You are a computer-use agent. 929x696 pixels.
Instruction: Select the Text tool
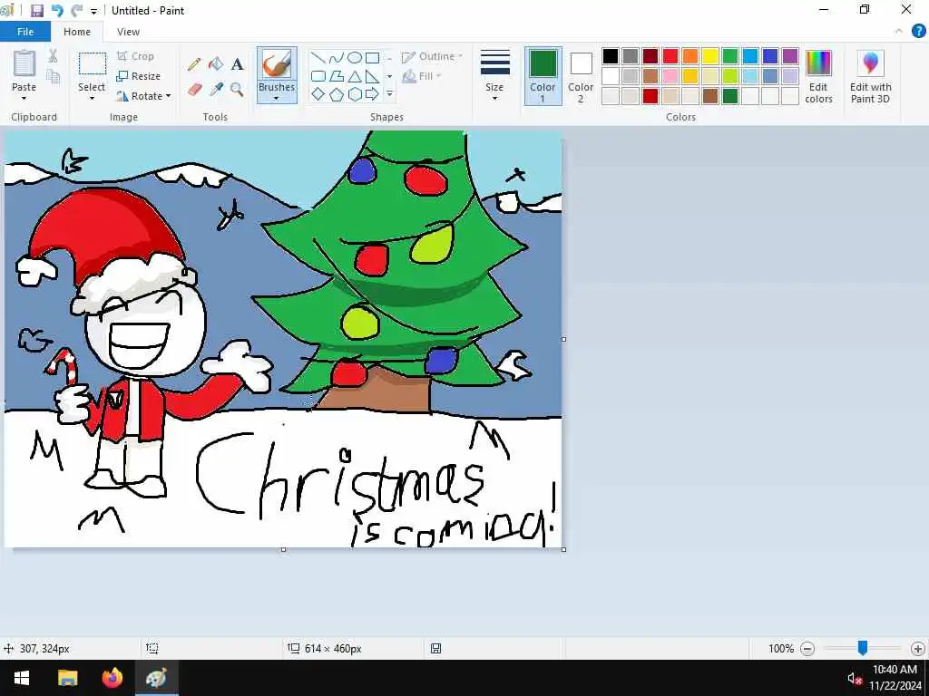click(x=237, y=64)
